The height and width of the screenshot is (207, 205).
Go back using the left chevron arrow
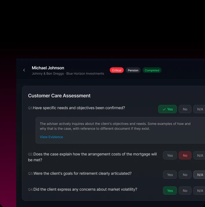[24, 70]
